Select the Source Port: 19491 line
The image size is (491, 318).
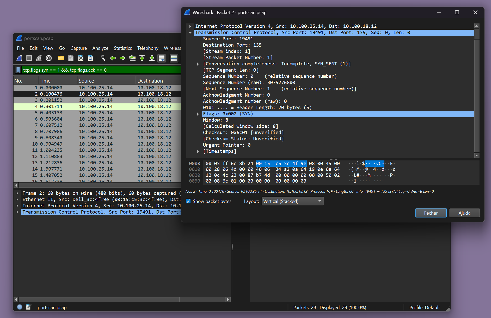tap(228, 39)
